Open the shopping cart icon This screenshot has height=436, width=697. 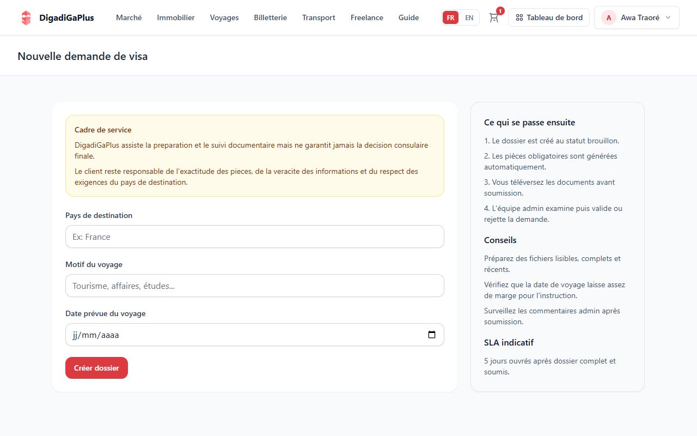pos(494,17)
